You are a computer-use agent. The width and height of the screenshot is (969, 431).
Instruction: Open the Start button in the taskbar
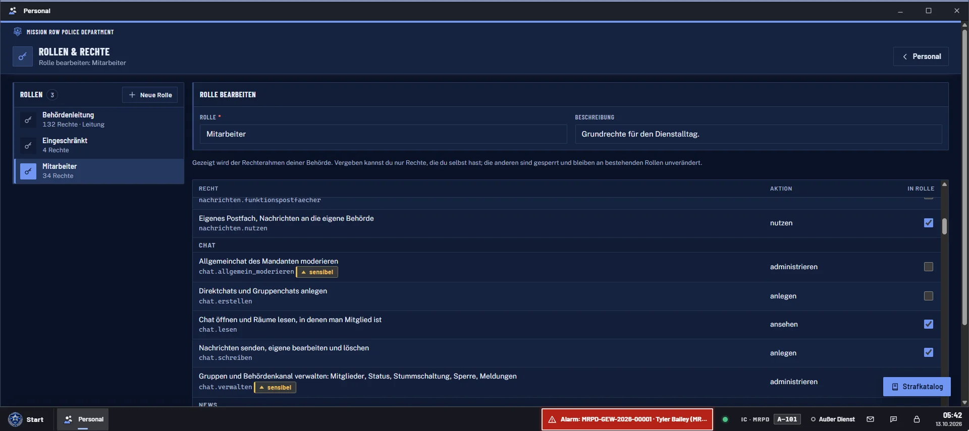pos(26,419)
